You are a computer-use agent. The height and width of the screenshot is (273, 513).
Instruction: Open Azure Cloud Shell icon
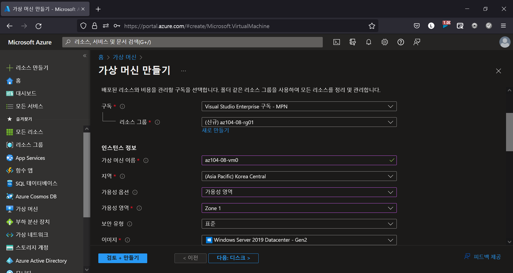(337, 42)
